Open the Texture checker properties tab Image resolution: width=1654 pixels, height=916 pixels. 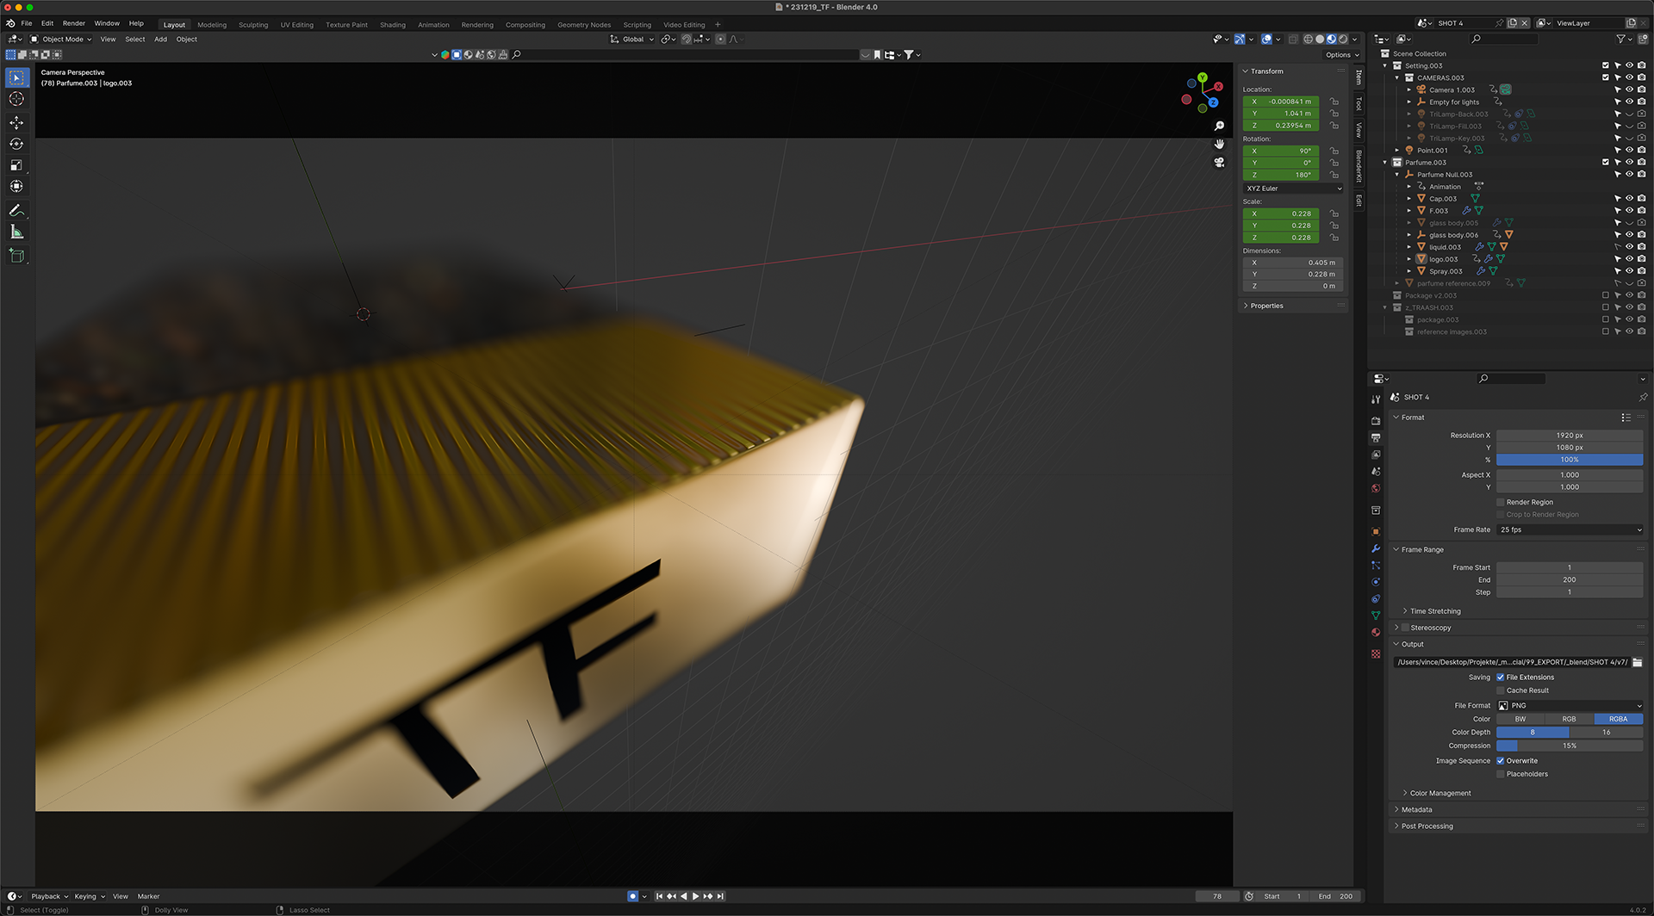[x=1376, y=654]
